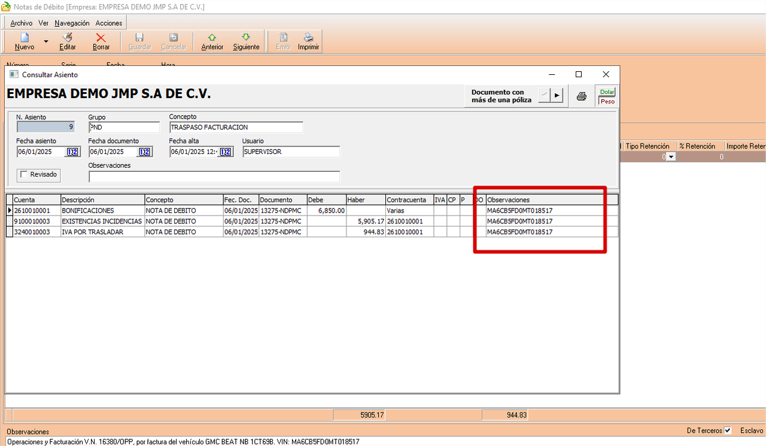Click the Guardar disk icon
The width and height of the screenshot is (766, 446).
(139, 37)
